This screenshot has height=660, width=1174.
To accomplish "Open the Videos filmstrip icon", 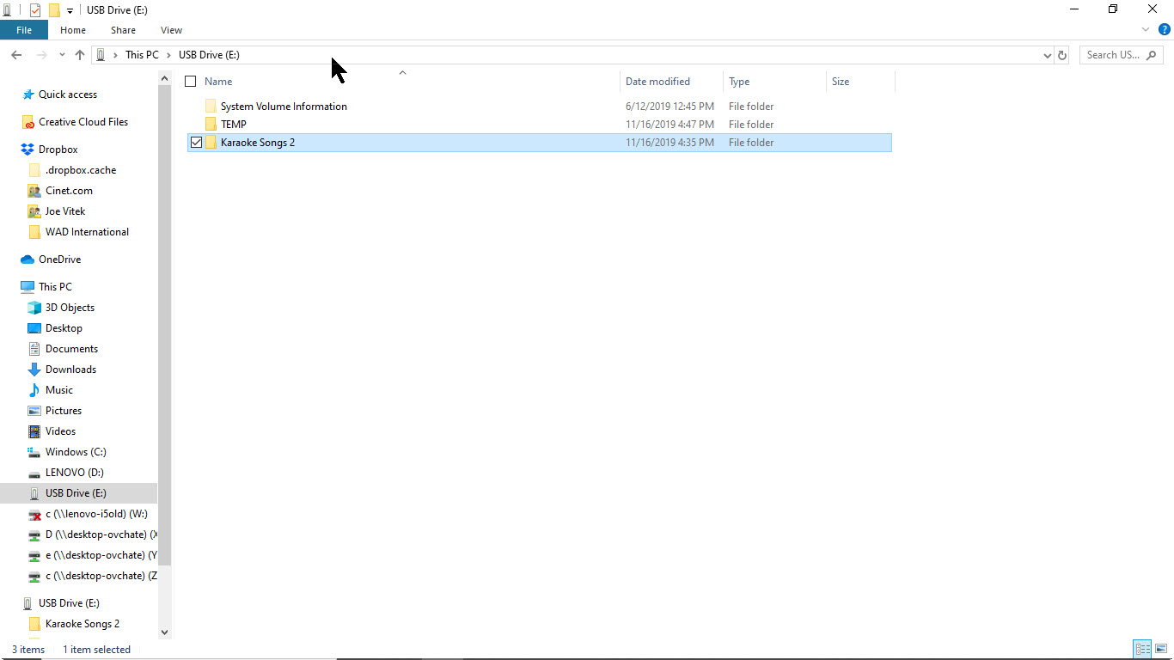I will tap(34, 431).
